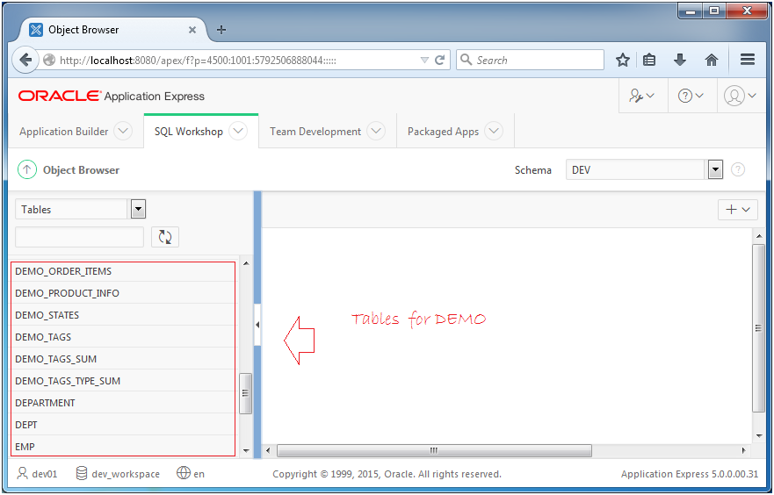This screenshot has height=495, width=774.
Task: Open the administration wrench-user menu
Action: point(641,96)
